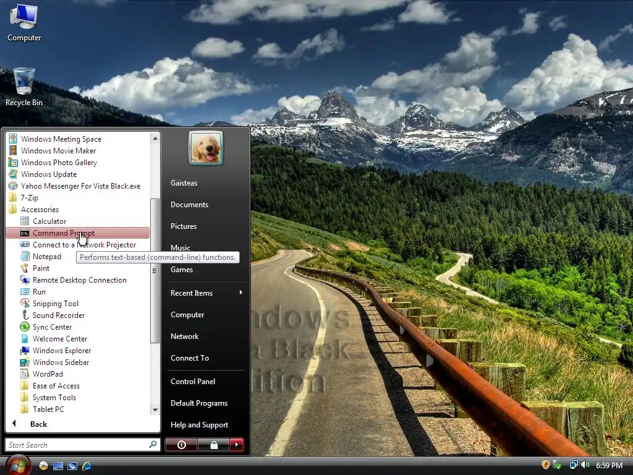The width and height of the screenshot is (633, 475).
Task: Open the Gaisteas user folder
Action: 184,183
